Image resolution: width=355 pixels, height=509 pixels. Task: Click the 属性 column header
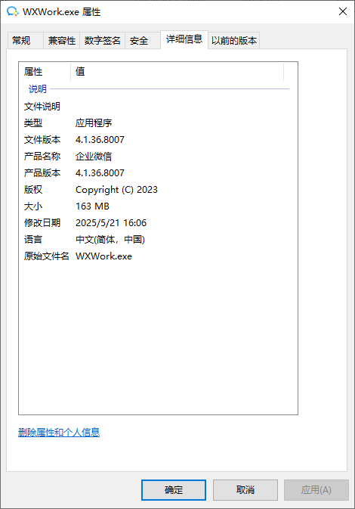coord(45,71)
